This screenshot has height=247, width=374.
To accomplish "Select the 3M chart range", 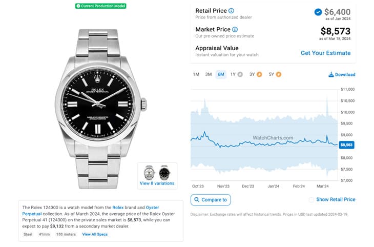I will tap(209, 74).
